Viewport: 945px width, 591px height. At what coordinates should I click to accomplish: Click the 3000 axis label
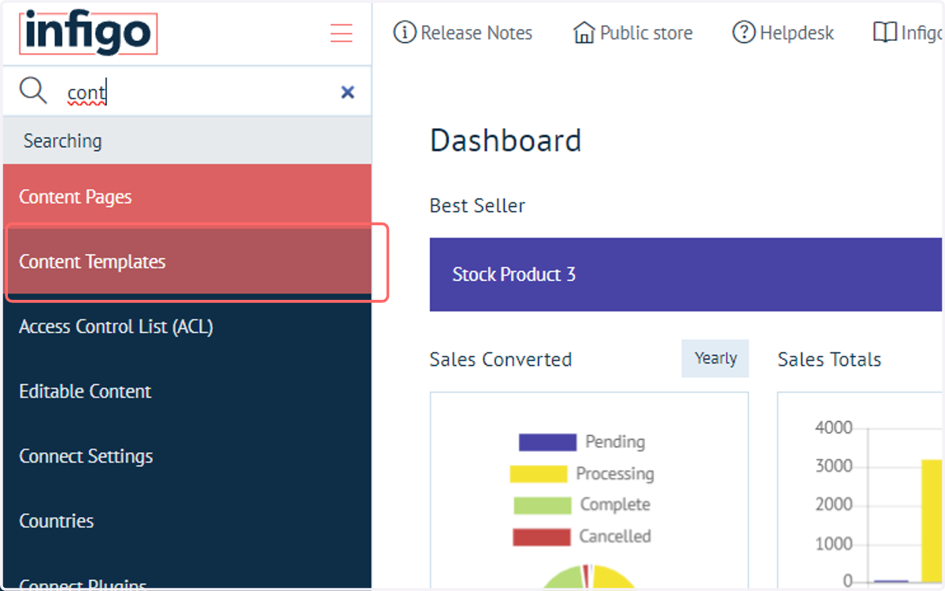(834, 467)
